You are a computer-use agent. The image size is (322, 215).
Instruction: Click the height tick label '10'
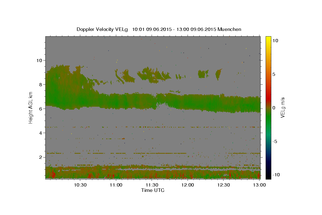(39, 60)
